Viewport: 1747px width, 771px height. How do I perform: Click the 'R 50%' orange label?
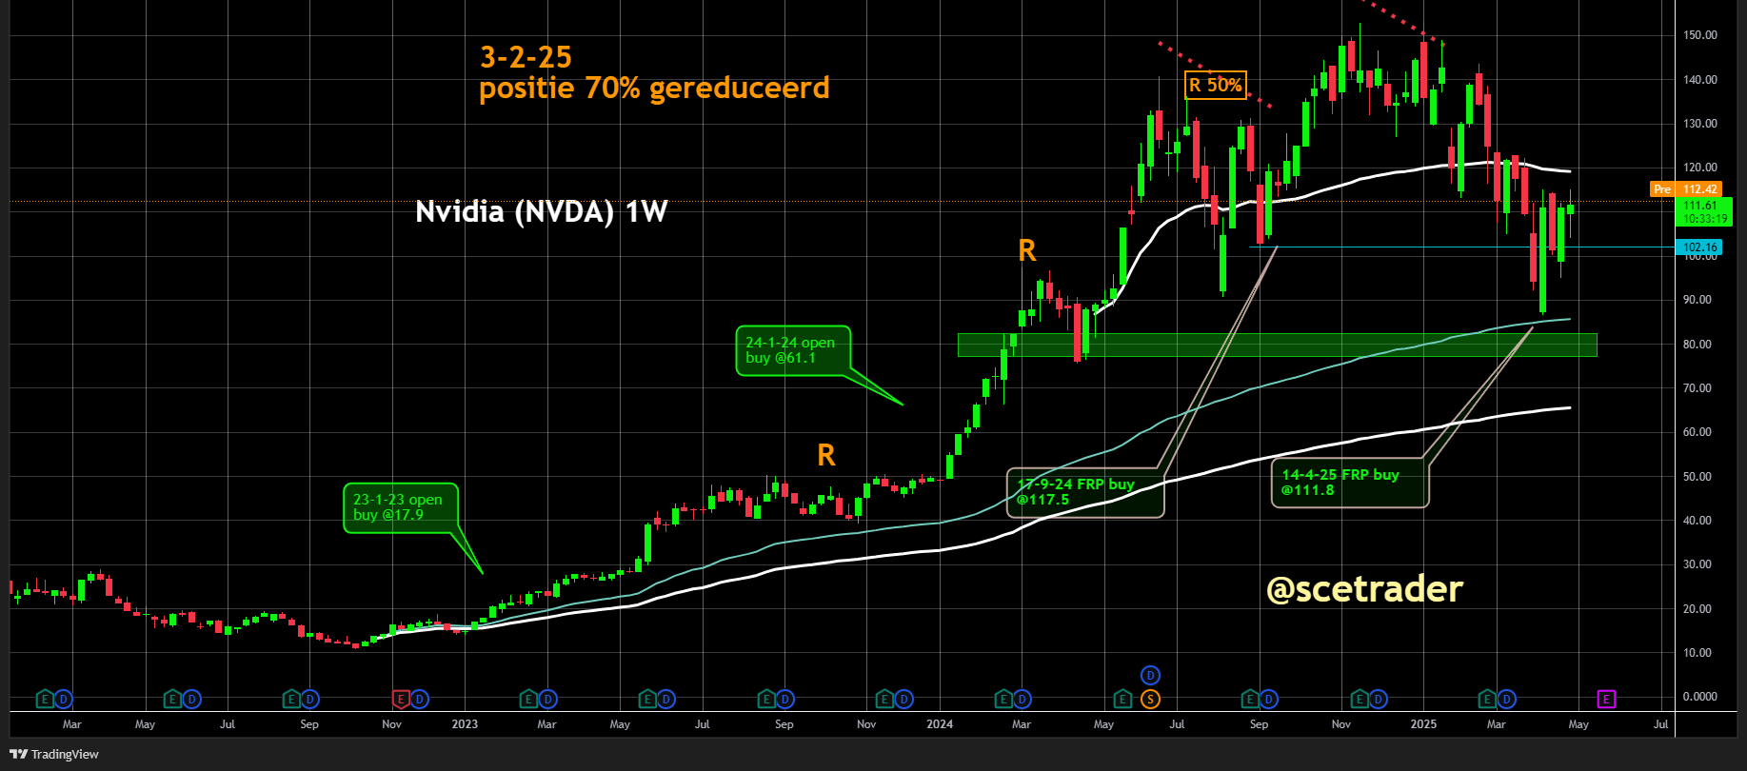tap(1215, 85)
